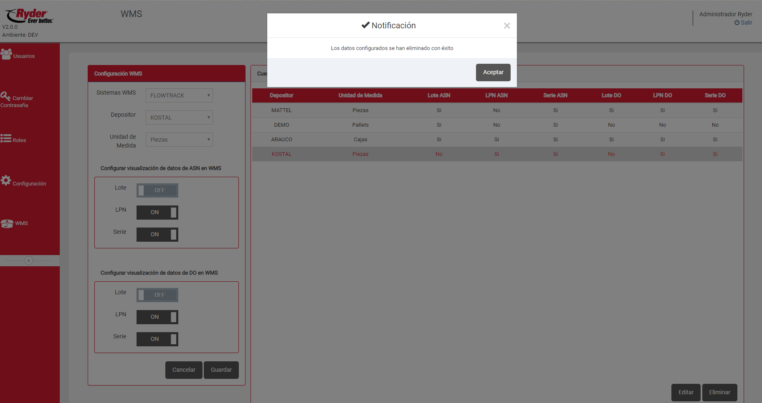Screen dimensions: 762x403
Task: Open the Sistemas WMS dropdown
Action: [179, 95]
